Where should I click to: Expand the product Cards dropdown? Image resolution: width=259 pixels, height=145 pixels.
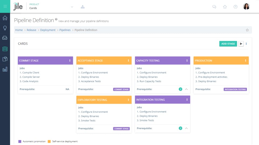pos(72,7)
